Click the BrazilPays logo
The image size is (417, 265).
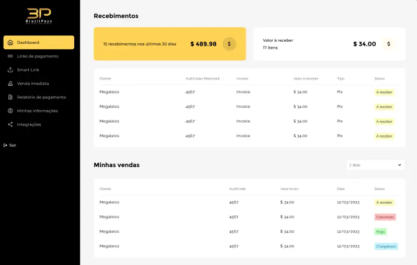point(39,16)
